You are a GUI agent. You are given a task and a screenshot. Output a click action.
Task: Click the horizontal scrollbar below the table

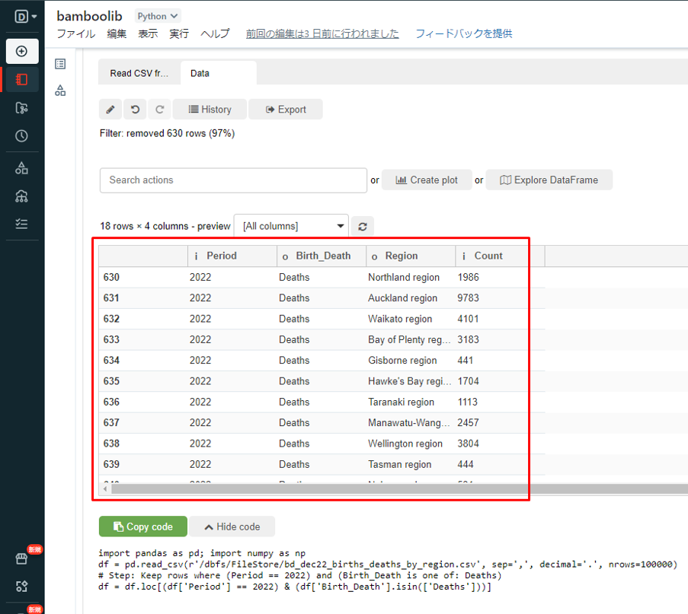[x=305, y=488]
